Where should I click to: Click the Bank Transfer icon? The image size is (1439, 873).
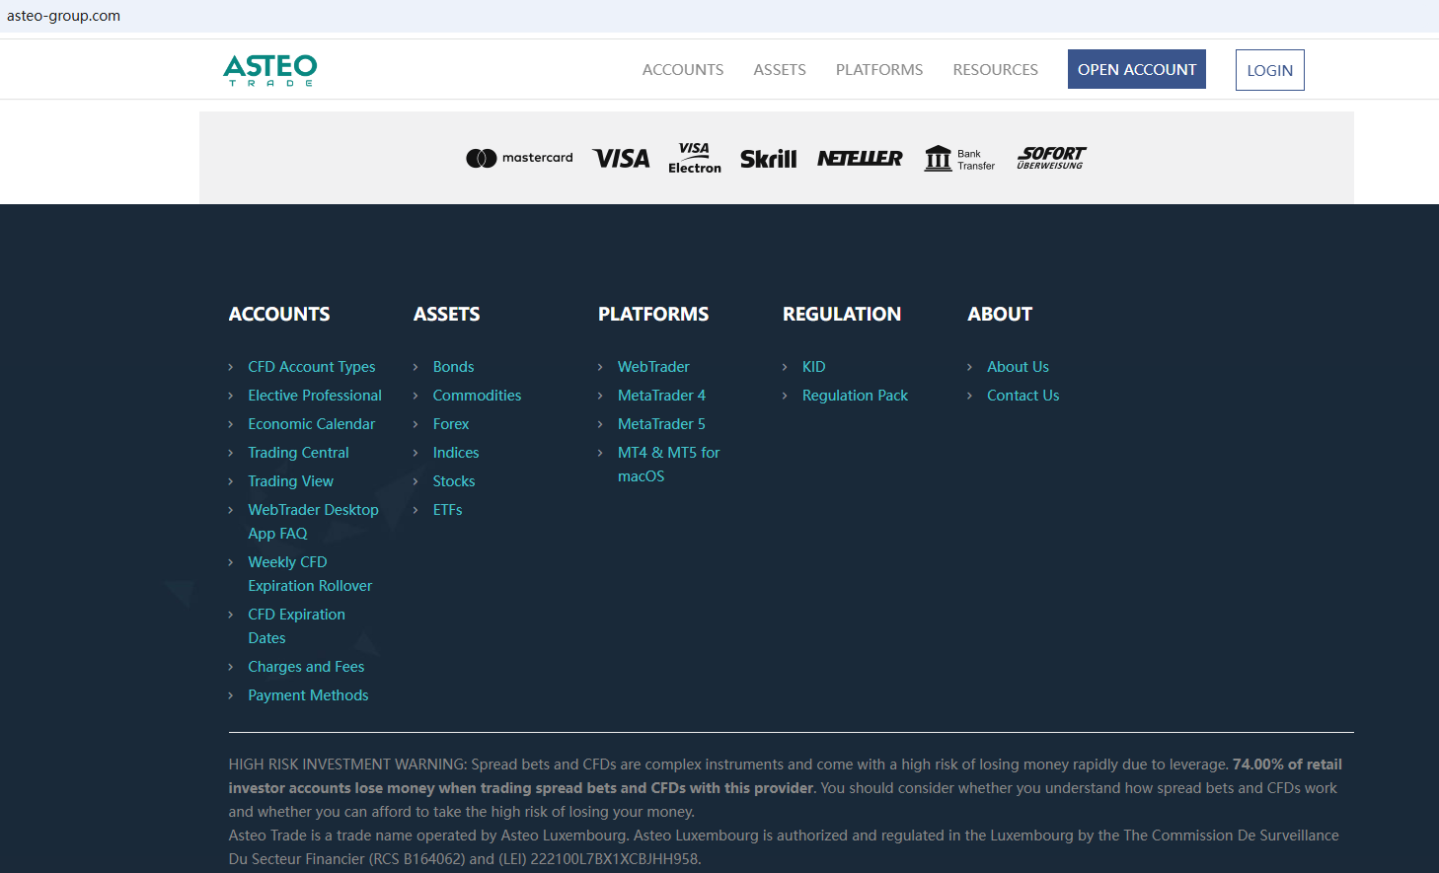959,158
